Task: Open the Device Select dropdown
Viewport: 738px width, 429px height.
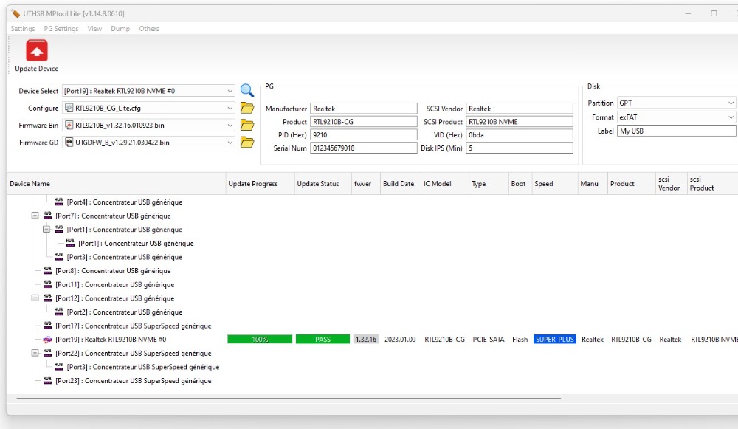Action: tap(230, 91)
